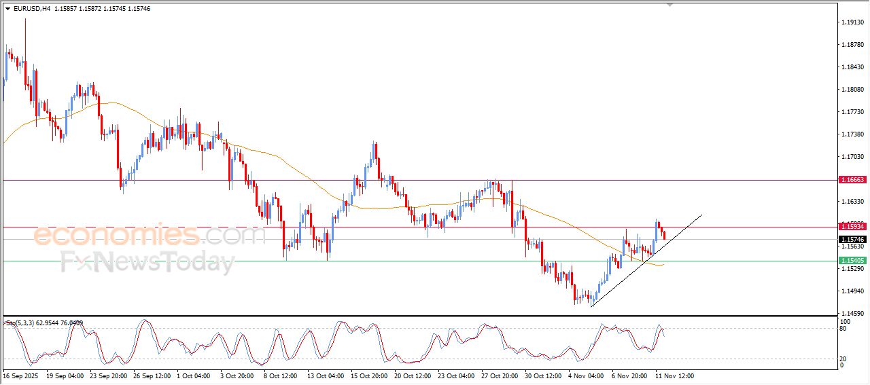Click the 11 Nov 12:00 time label
The image size is (870, 385).
(674, 375)
